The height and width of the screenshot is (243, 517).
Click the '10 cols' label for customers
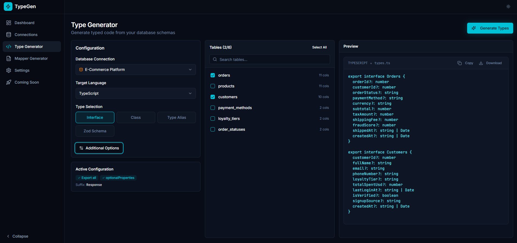(324, 97)
